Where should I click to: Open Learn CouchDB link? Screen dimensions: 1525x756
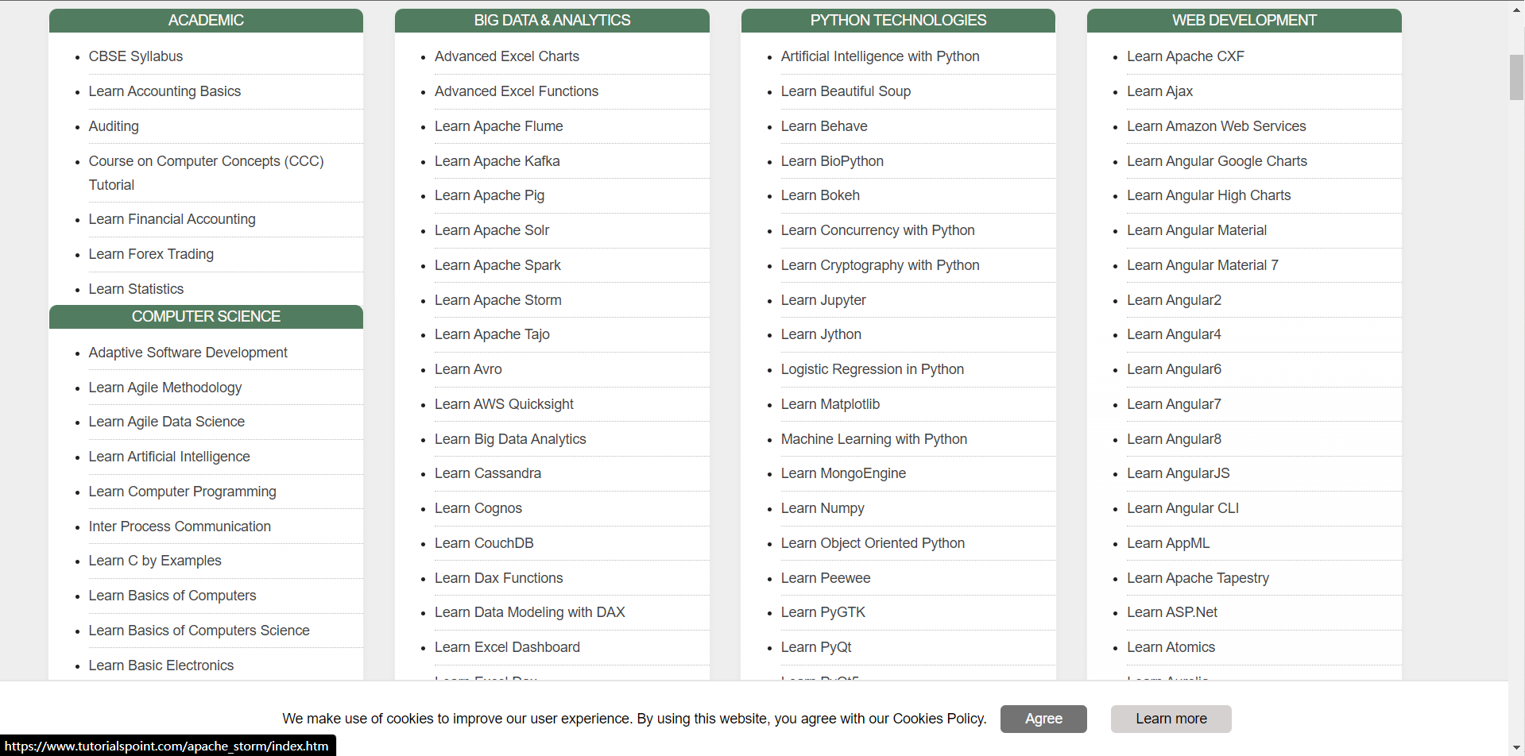coord(484,543)
